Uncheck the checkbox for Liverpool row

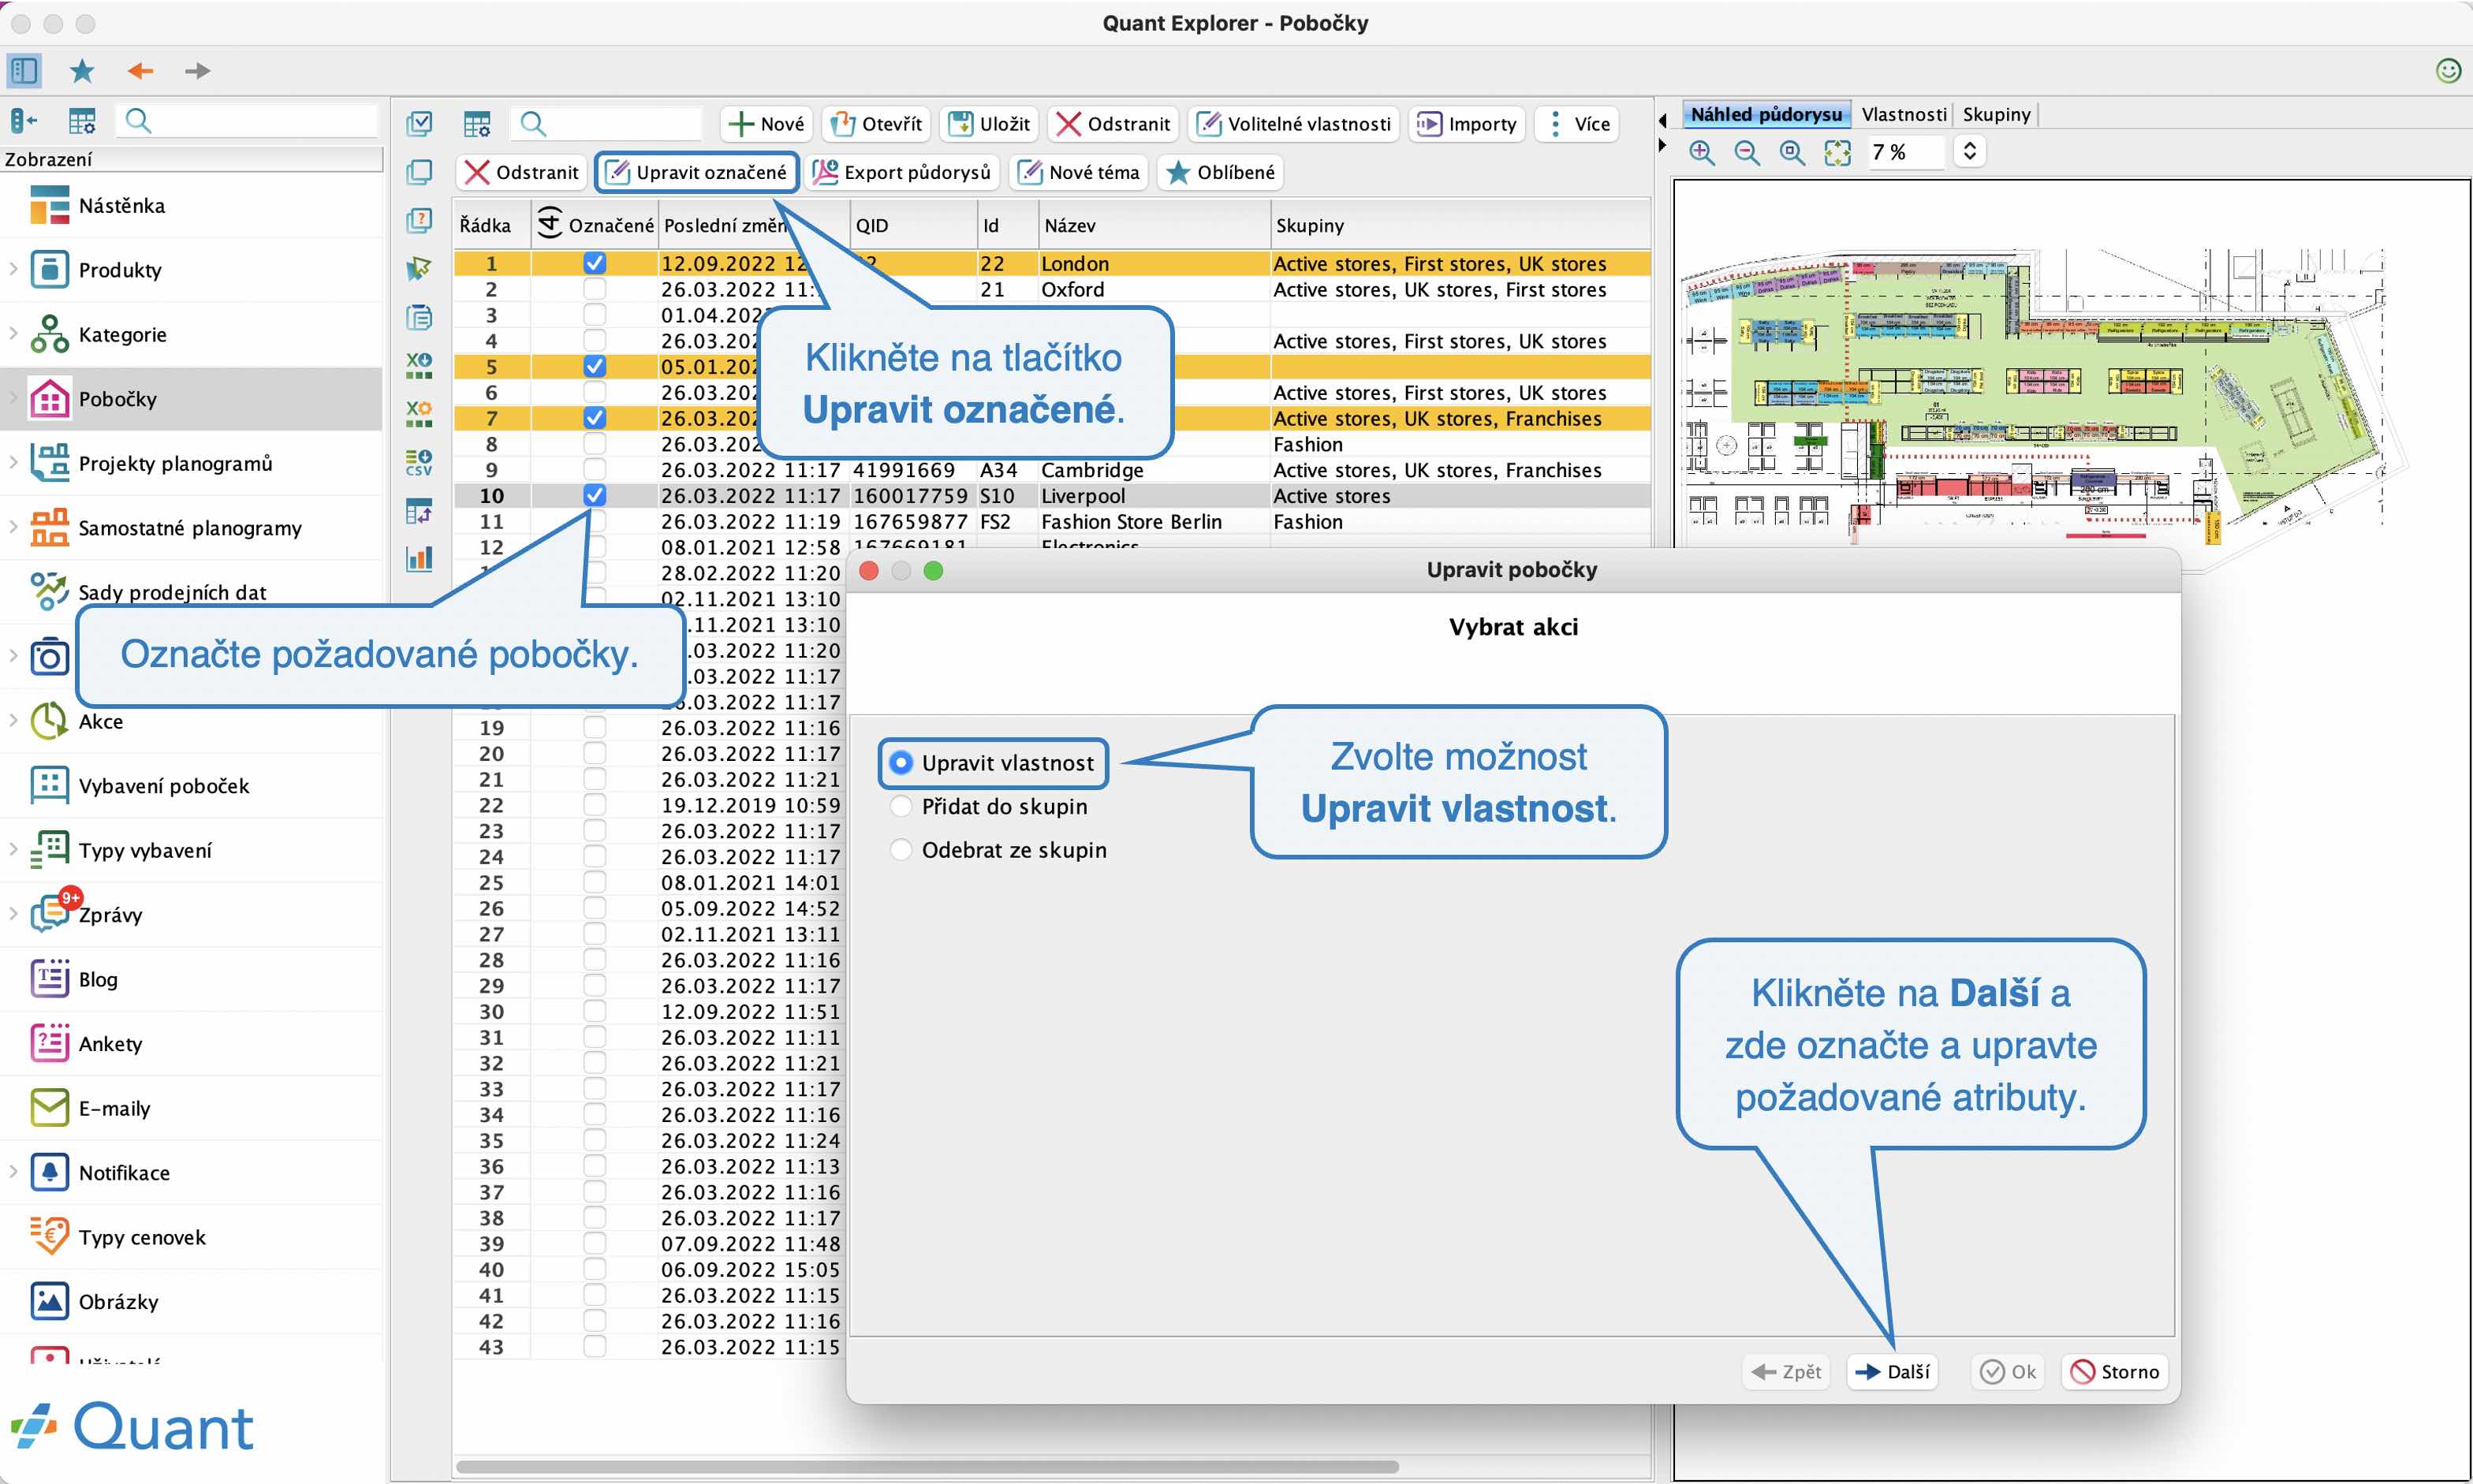[594, 495]
